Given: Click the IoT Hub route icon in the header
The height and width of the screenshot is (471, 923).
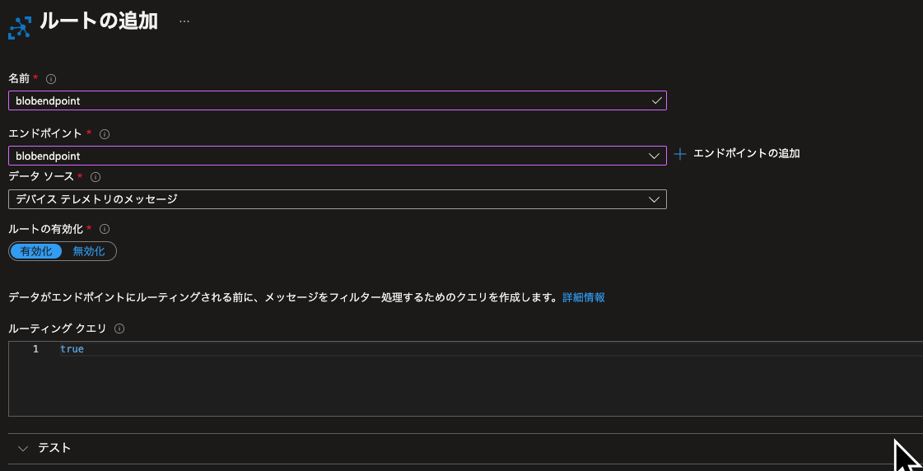Looking at the screenshot, I should point(20,27).
